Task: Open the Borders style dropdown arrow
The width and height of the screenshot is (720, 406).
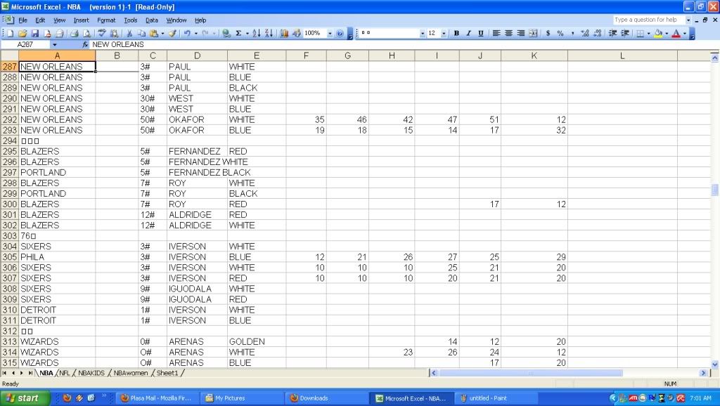Action: pyautogui.click(x=648, y=34)
